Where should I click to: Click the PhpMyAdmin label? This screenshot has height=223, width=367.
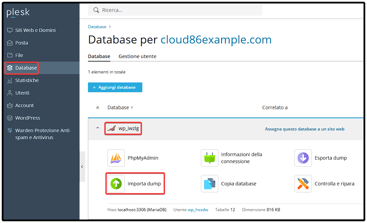coord(143,158)
